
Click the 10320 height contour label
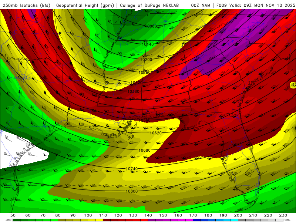coord(137,83)
